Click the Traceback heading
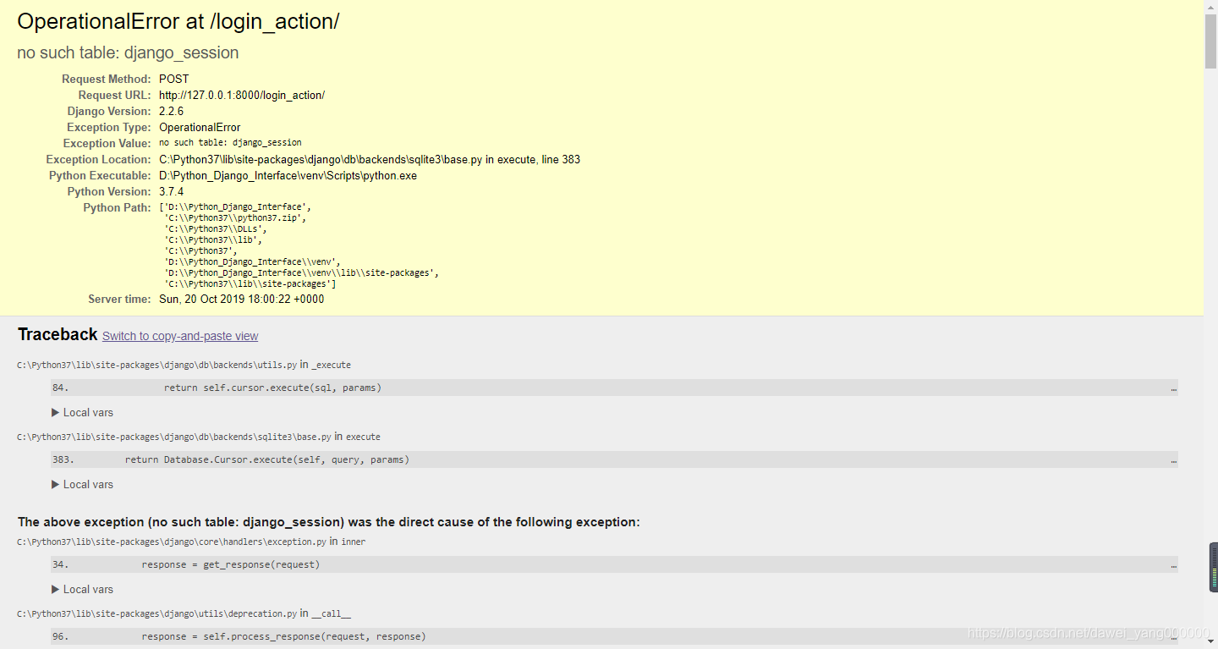Viewport: 1218px width, 649px height. point(58,334)
